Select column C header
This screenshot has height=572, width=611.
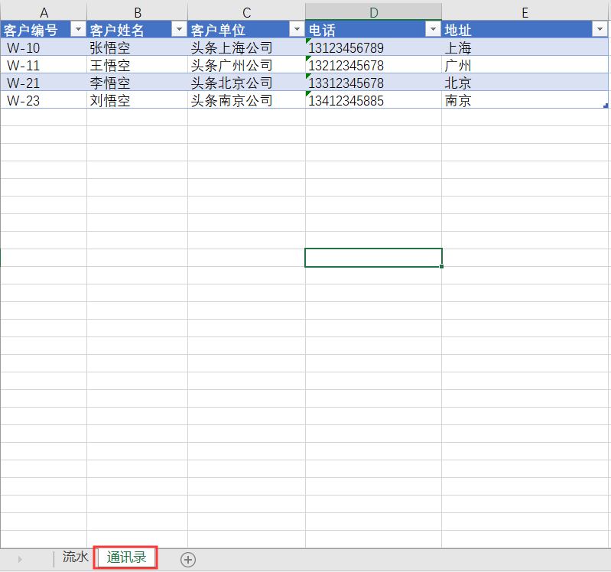coord(246,12)
